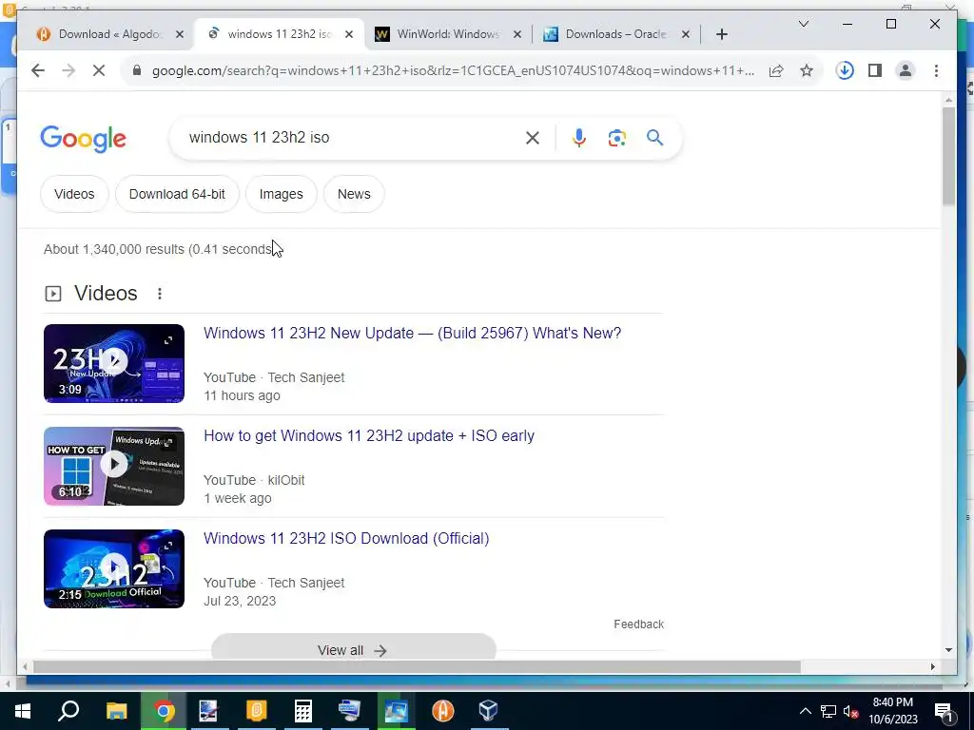Open a new Chrome tab
The height and width of the screenshot is (730, 974).
pyautogui.click(x=721, y=35)
